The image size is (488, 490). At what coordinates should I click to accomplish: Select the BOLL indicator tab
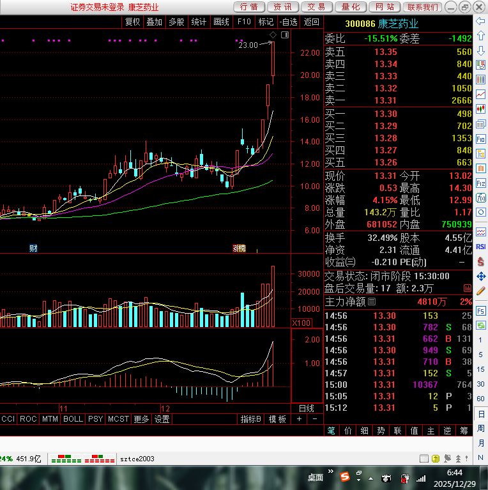[x=73, y=419]
